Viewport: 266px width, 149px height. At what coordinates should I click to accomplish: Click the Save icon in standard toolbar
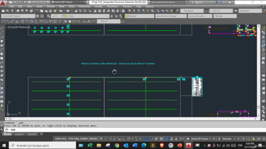point(12,11)
